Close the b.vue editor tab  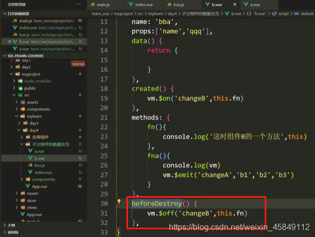click(235, 5)
